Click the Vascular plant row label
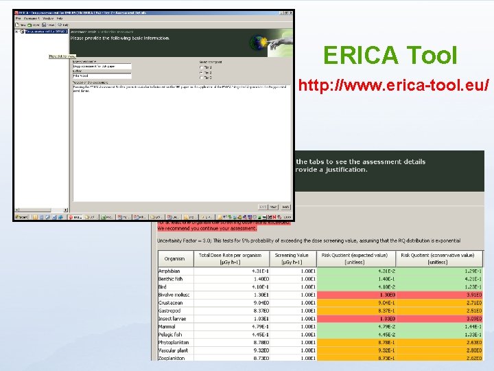This screenshot has width=494, height=371. click(x=174, y=350)
